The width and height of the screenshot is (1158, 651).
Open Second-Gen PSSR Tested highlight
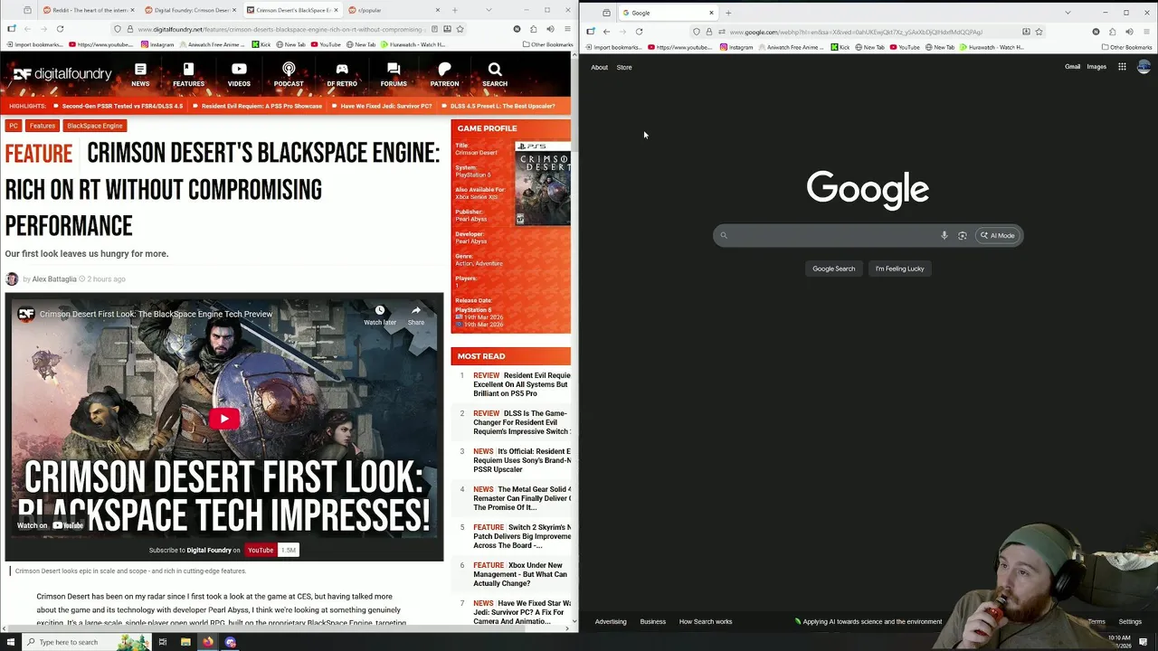click(122, 106)
